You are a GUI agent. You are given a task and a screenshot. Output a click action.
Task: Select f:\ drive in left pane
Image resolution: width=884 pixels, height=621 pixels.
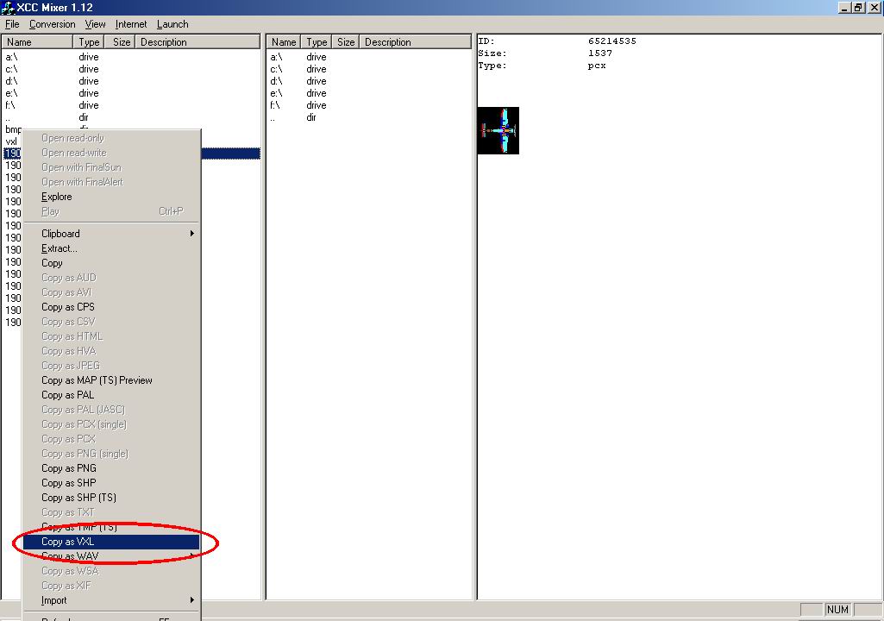10,105
